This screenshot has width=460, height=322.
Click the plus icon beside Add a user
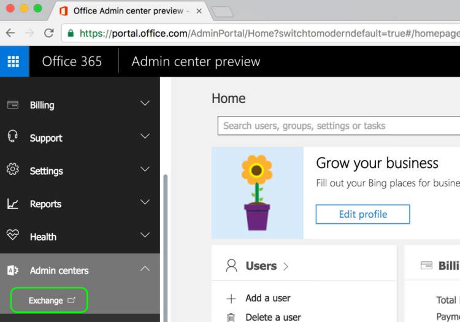231,299
